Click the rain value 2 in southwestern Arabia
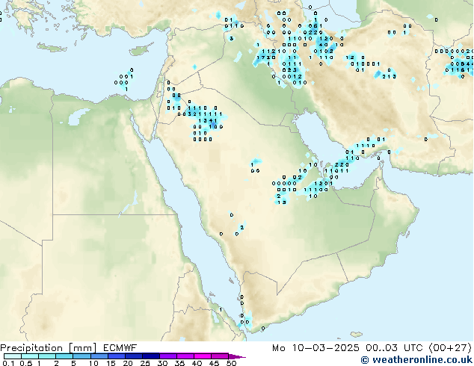 point(241,227)
